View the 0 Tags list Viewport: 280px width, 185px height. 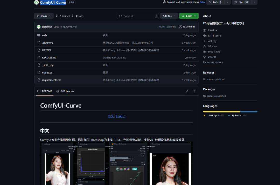tap(78, 16)
